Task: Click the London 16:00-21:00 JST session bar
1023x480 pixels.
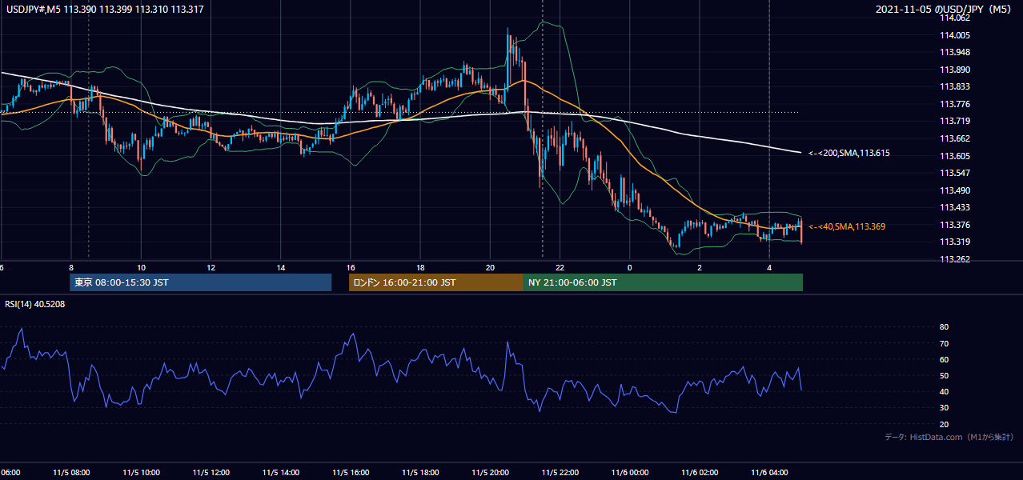Action: [436, 282]
